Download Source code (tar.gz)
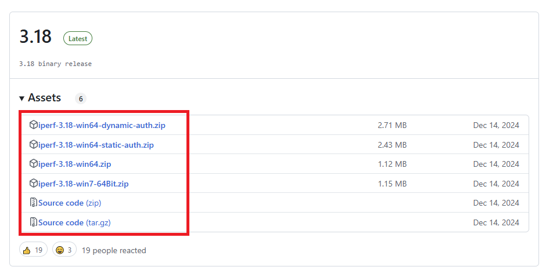Viewport: 553px width, 274px height. tap(74, 222)
